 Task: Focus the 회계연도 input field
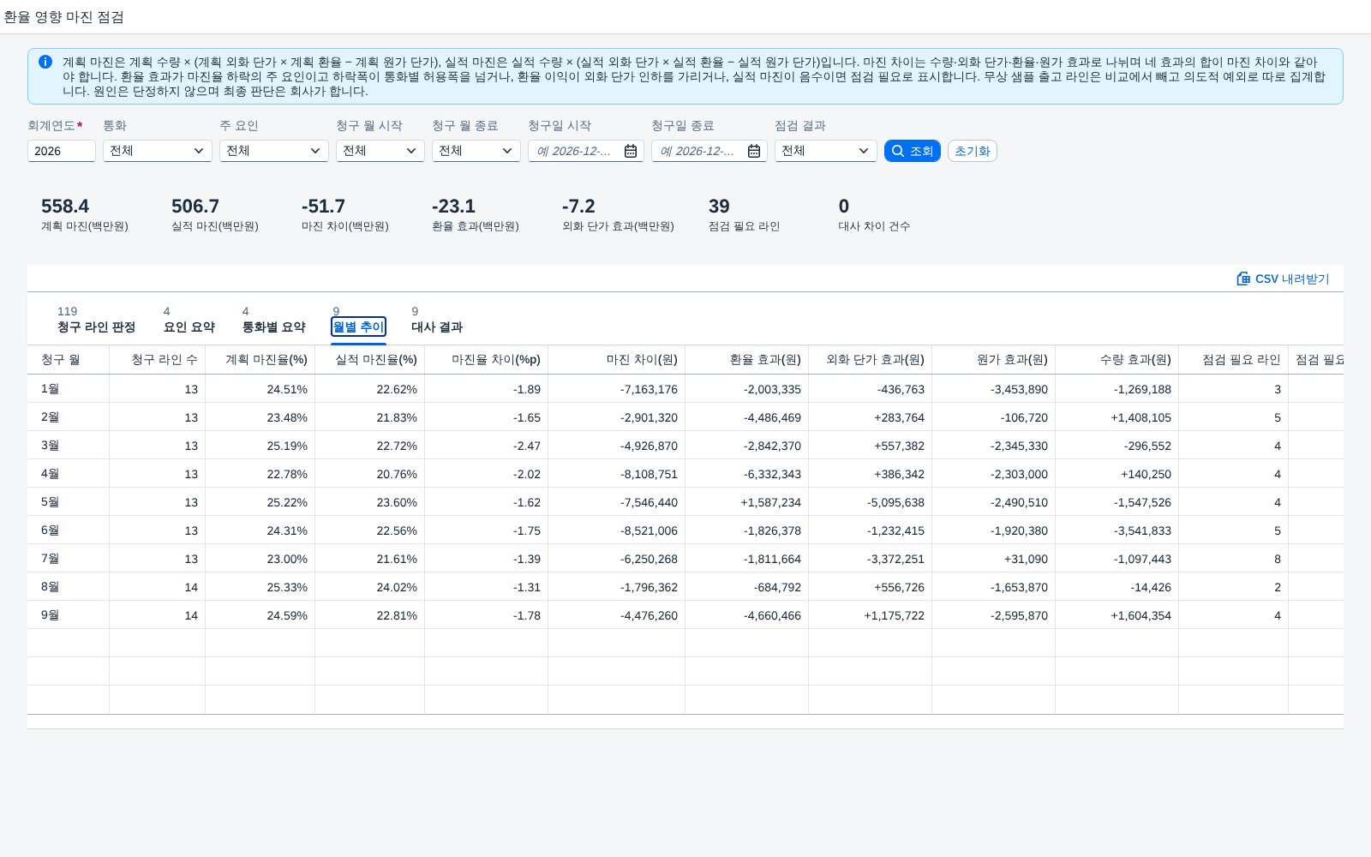[x=62, y=151]
